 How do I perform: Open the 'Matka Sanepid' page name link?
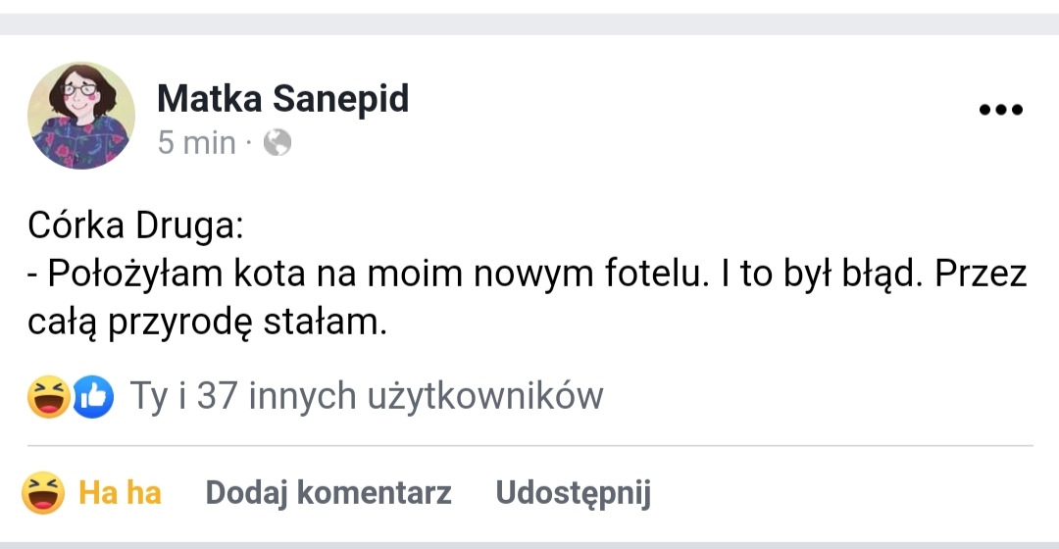(x=282, y=98)
